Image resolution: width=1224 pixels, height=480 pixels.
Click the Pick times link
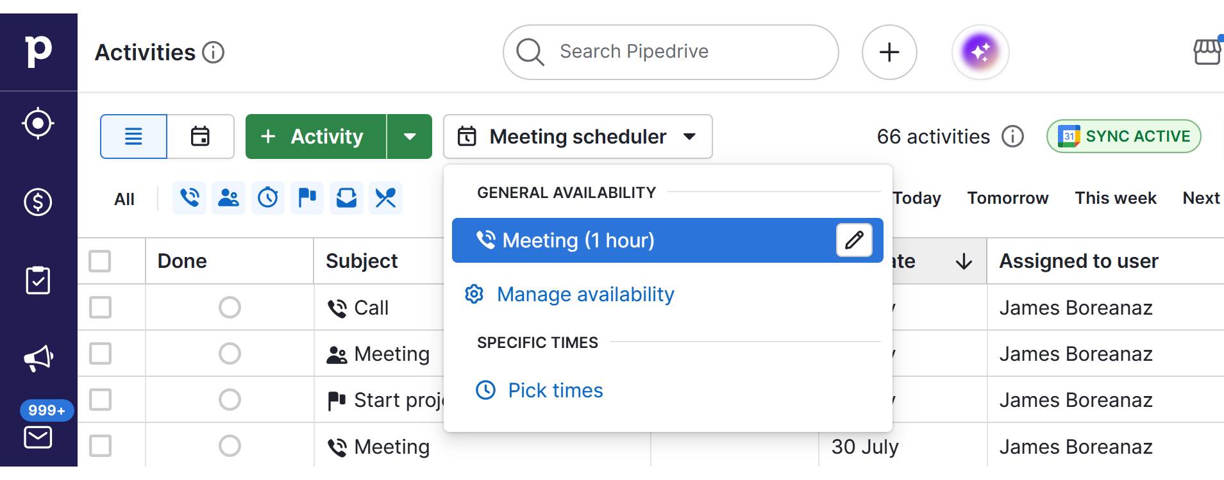coord(555,390)
